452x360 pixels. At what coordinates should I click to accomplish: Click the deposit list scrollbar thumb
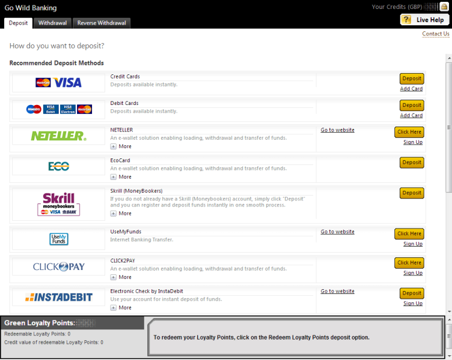(449, 127)
